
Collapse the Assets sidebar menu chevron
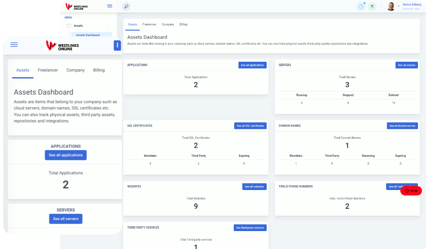click(x=108, y=26)
